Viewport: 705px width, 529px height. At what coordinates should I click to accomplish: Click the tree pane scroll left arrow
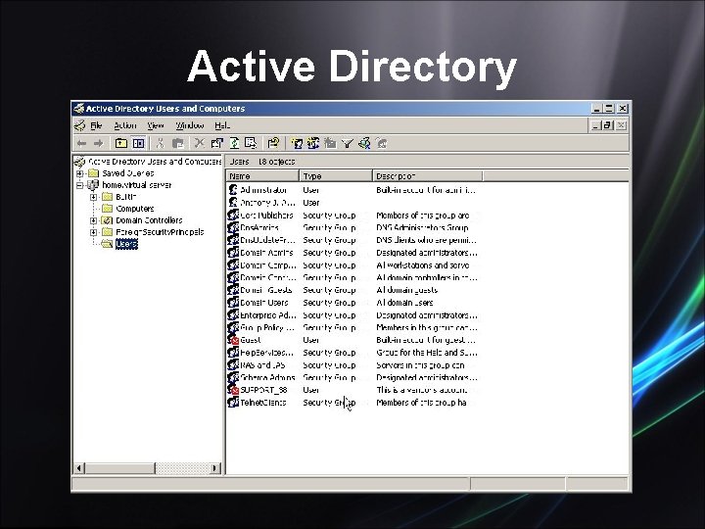coord(78,468)
